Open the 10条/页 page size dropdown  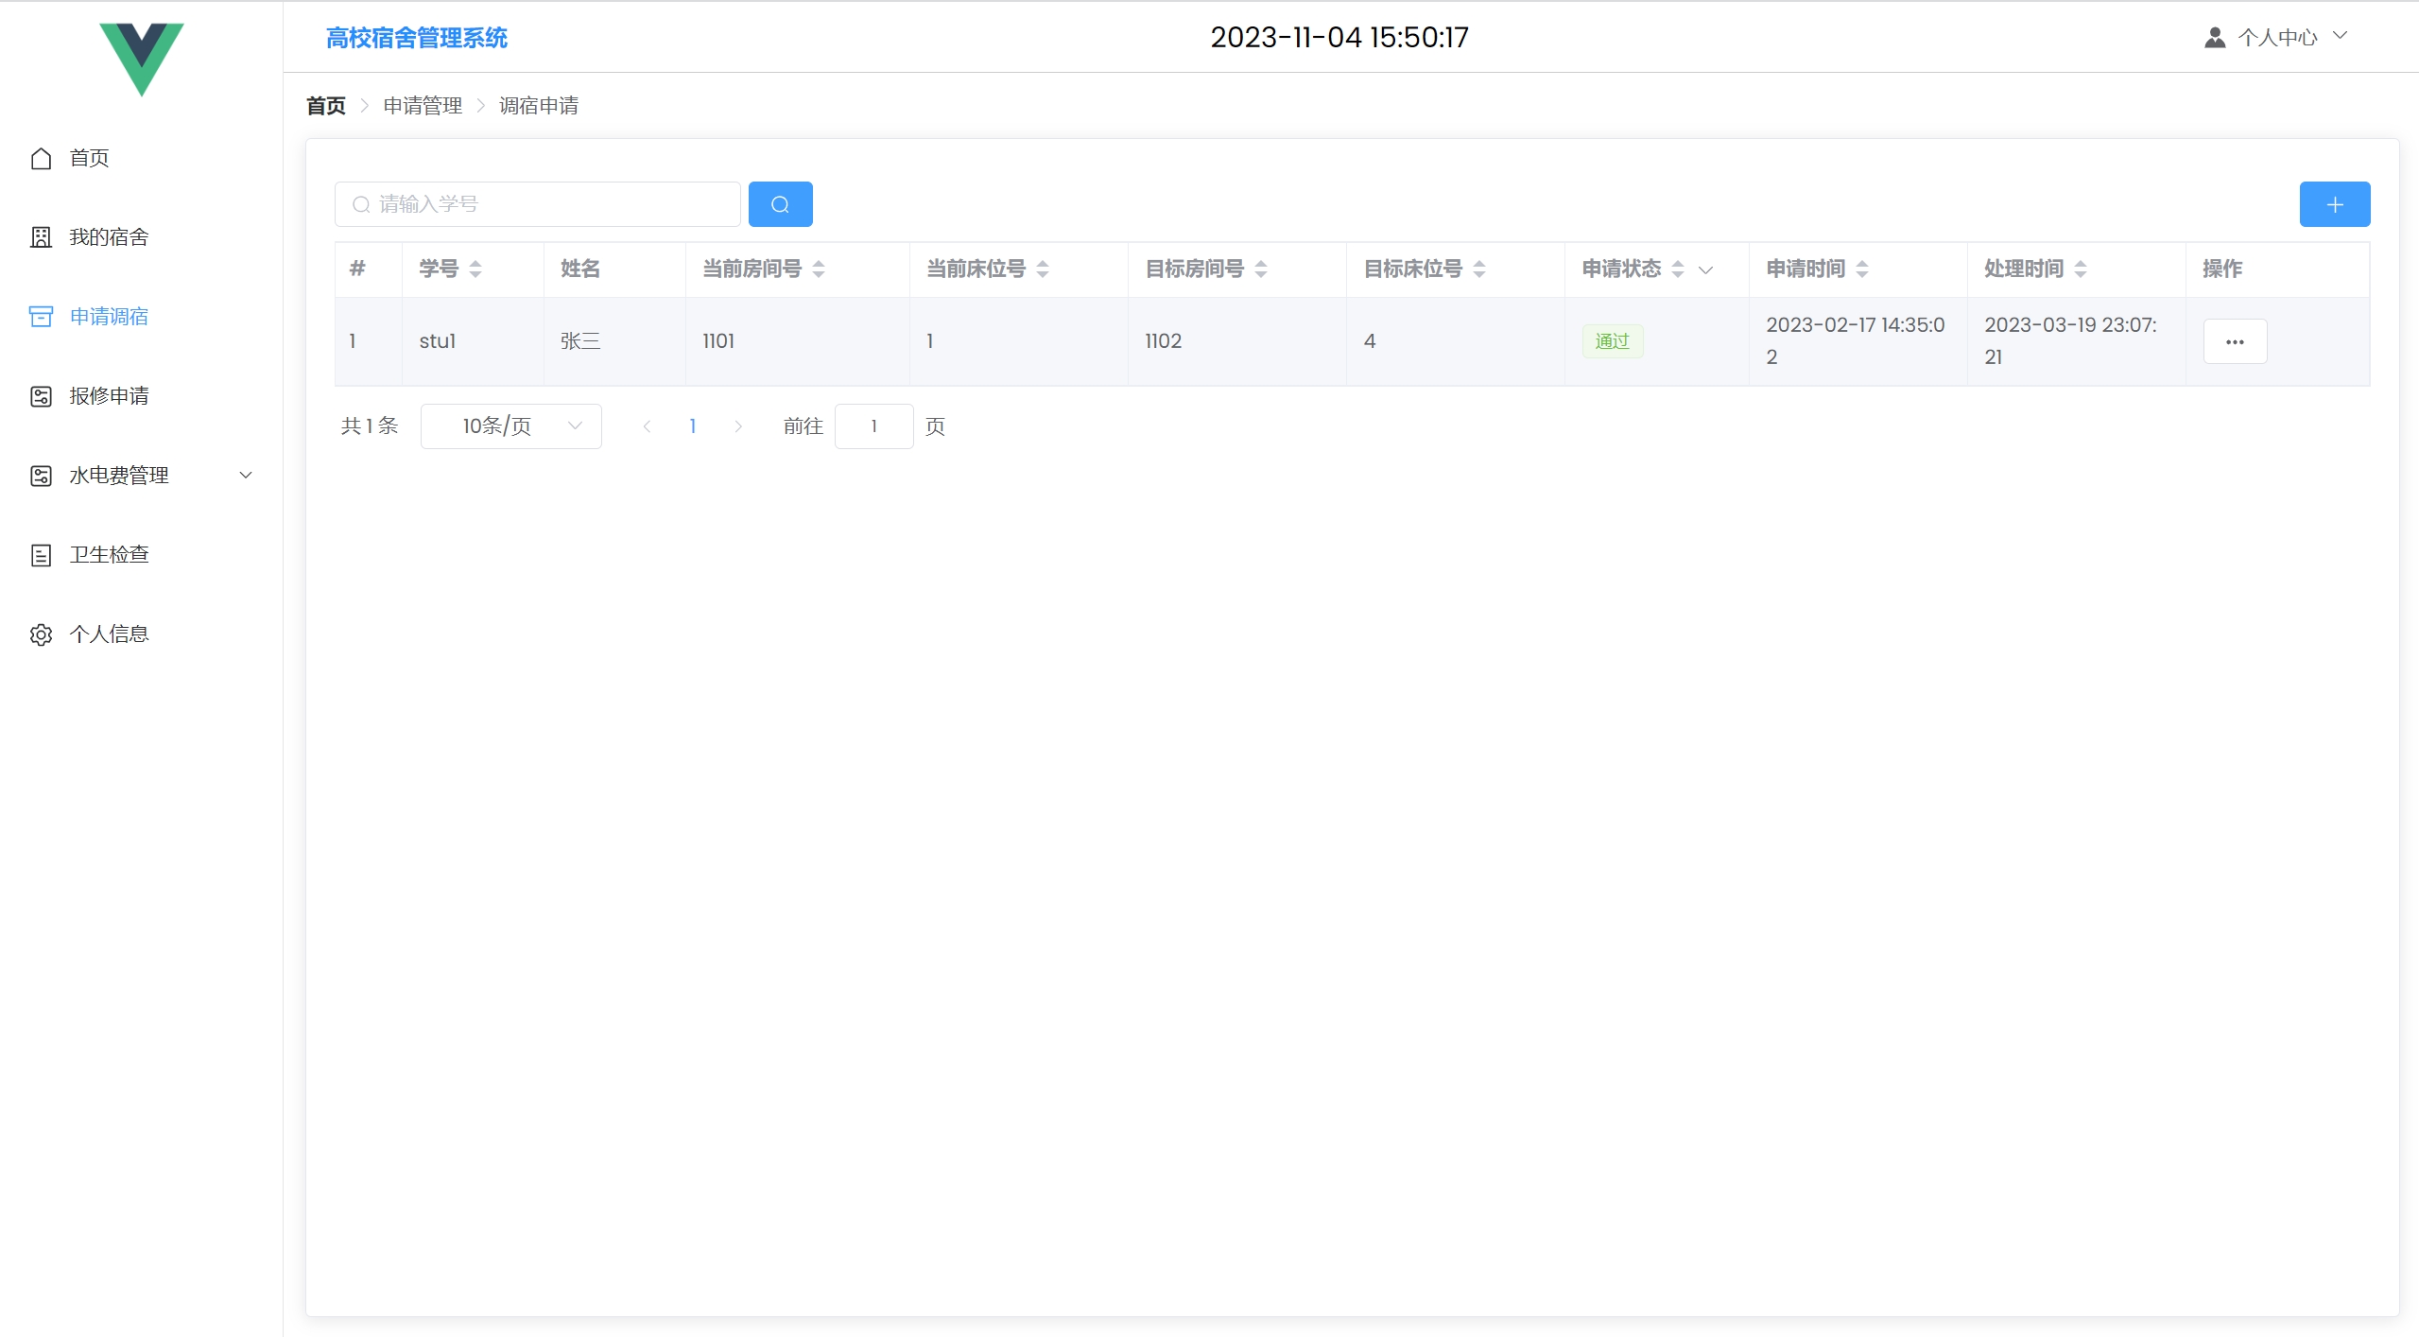click(510, 426)
